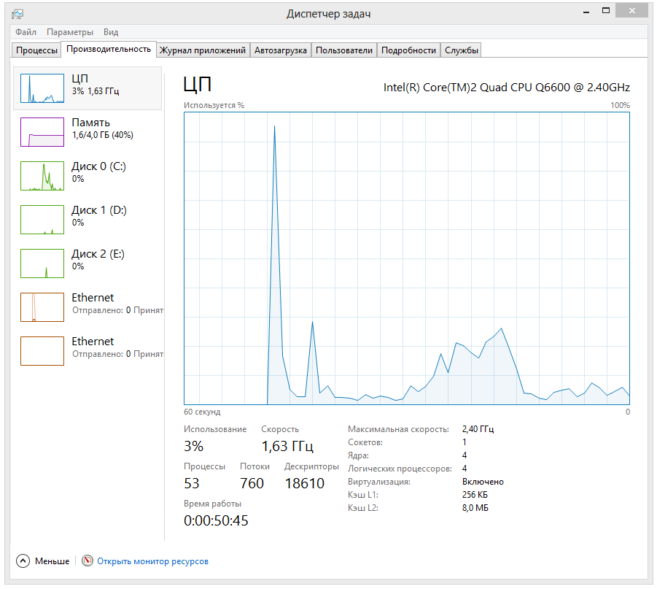Screen dimensions: 657x589
Task: Switch to the Службы tab
Action: [x=462, y=50]
